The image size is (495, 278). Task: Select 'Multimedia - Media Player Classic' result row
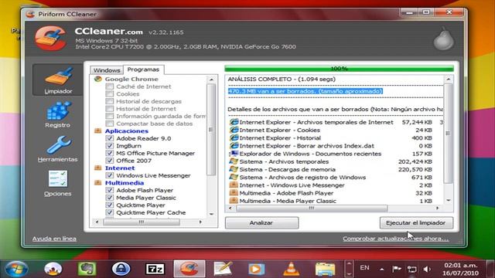pos(330,201)
